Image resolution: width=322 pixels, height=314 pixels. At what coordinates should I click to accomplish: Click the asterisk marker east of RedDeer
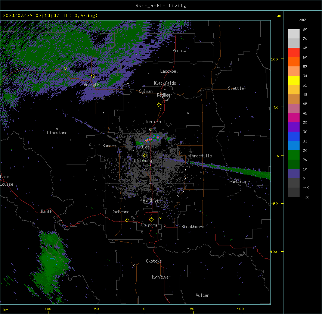pos(188,113)
